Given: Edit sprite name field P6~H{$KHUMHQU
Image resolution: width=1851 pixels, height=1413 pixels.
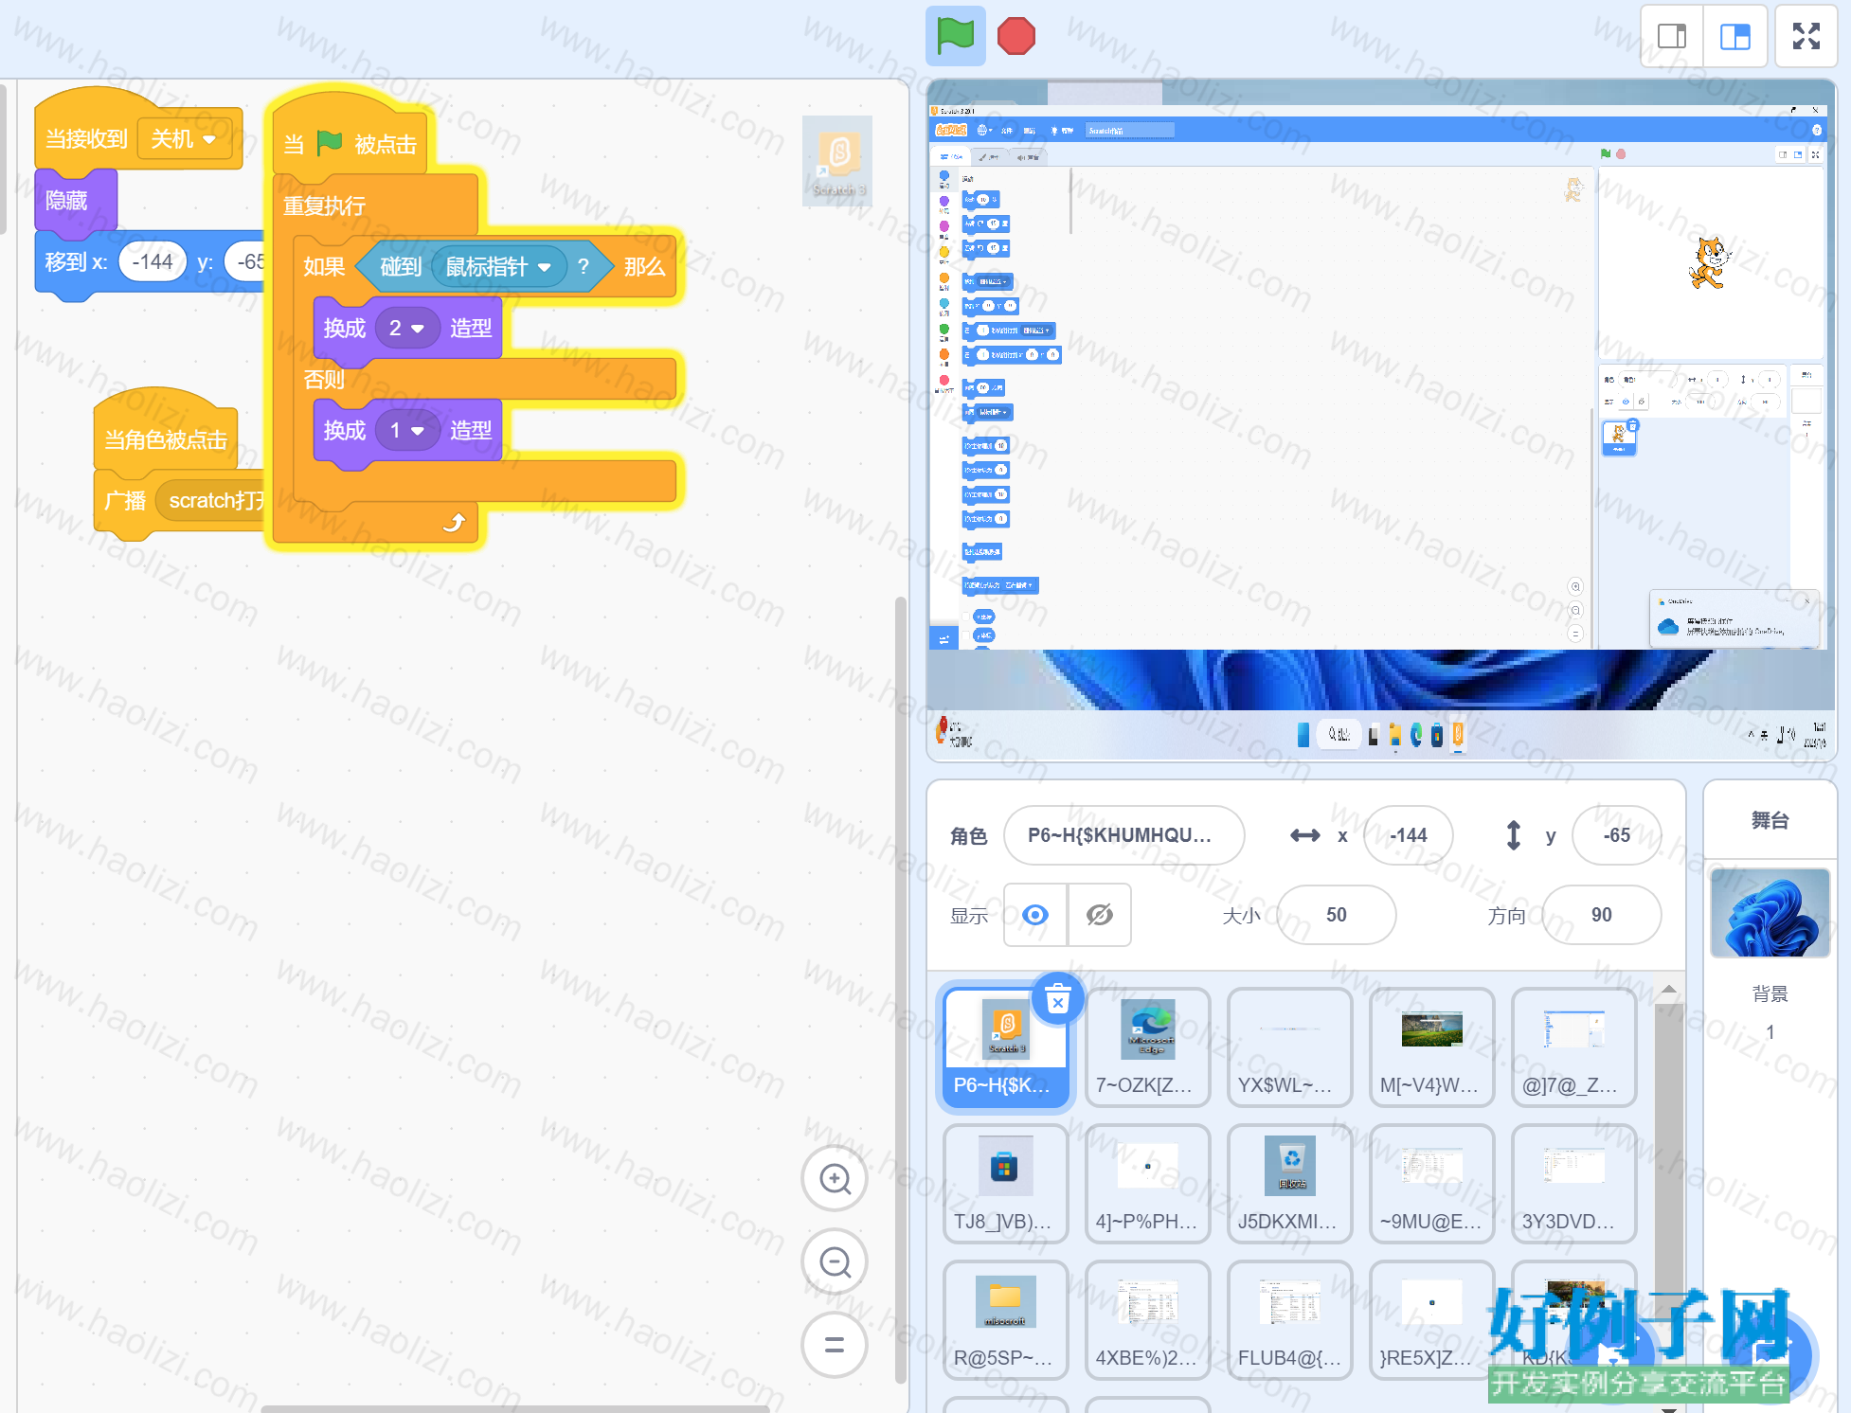Looking at the screenshot, I should pyautogui.click(x=1124, y=835).
